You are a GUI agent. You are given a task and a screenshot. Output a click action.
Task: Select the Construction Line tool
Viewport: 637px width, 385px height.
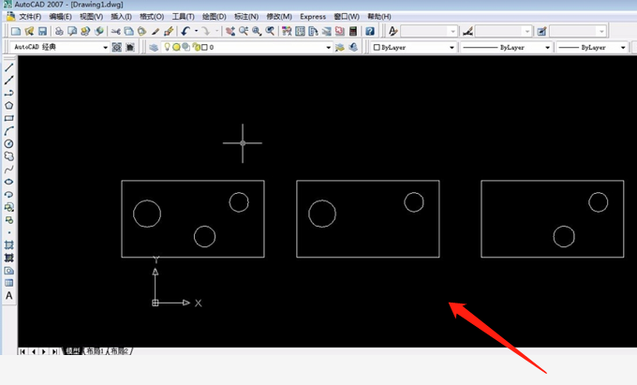coord(9,80)
